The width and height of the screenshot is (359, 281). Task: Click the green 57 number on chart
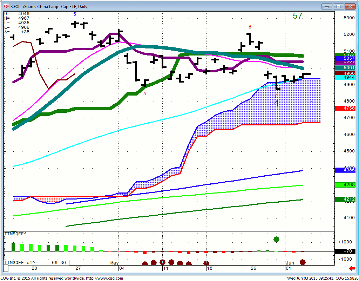click(298, 16)
